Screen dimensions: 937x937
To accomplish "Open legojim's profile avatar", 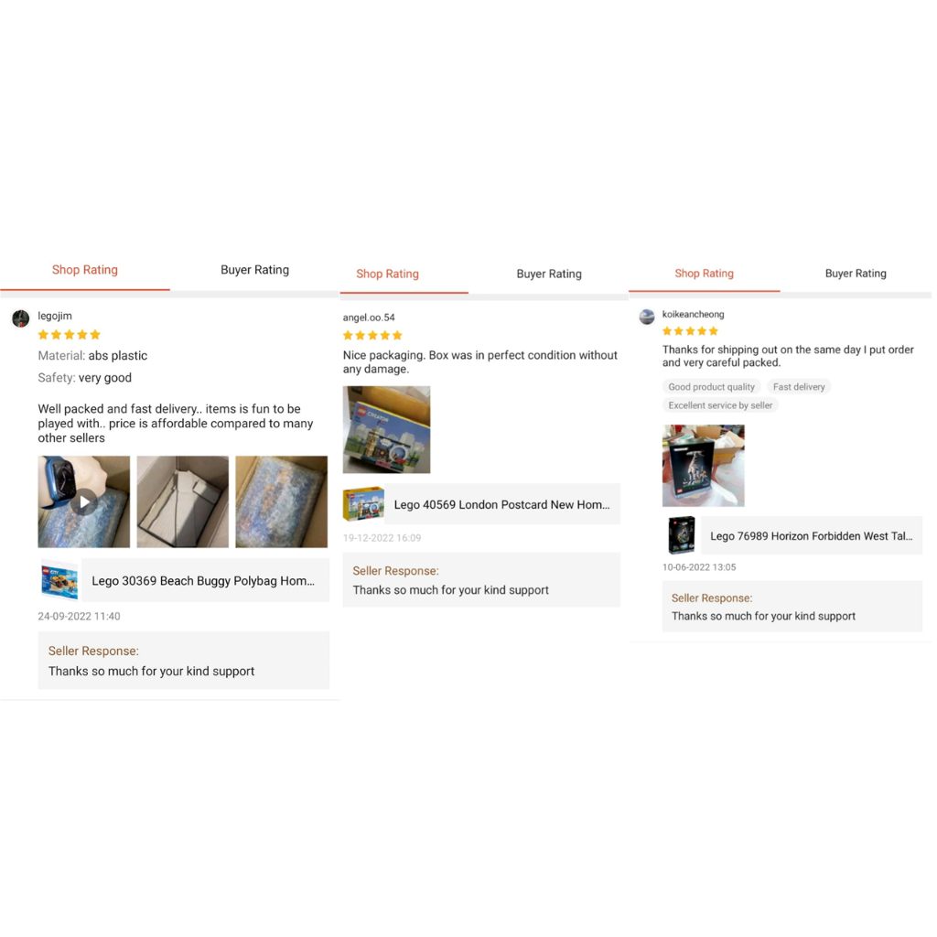I will pos(21,318).
